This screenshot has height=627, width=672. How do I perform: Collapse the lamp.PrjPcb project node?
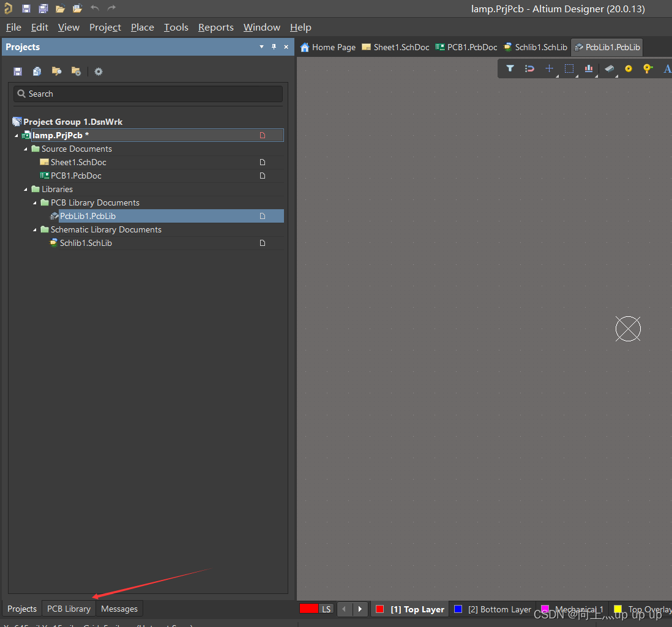coord(17,136)
